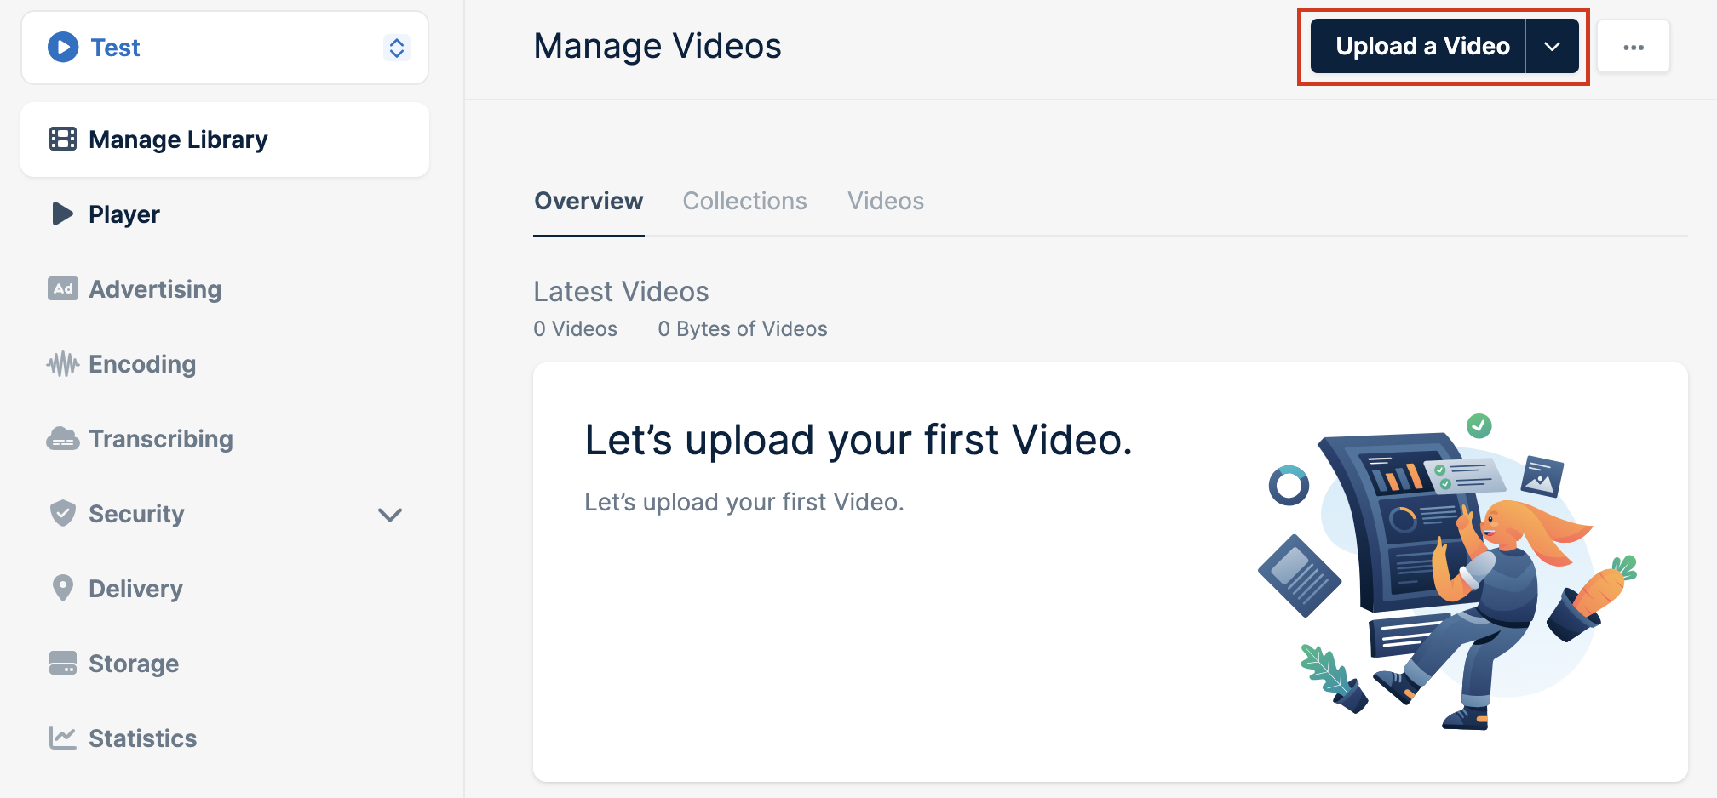
Task: Click the Player play-triangle icon
Action: [62, 214]
